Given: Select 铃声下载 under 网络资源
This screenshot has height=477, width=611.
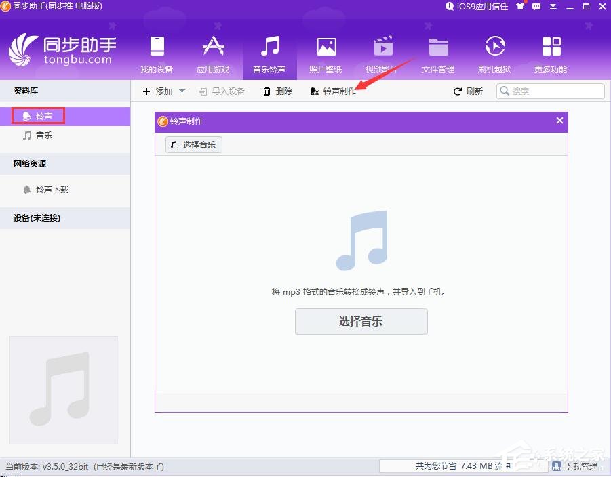Looking at the screenshot, I should (x=47, y=190).
